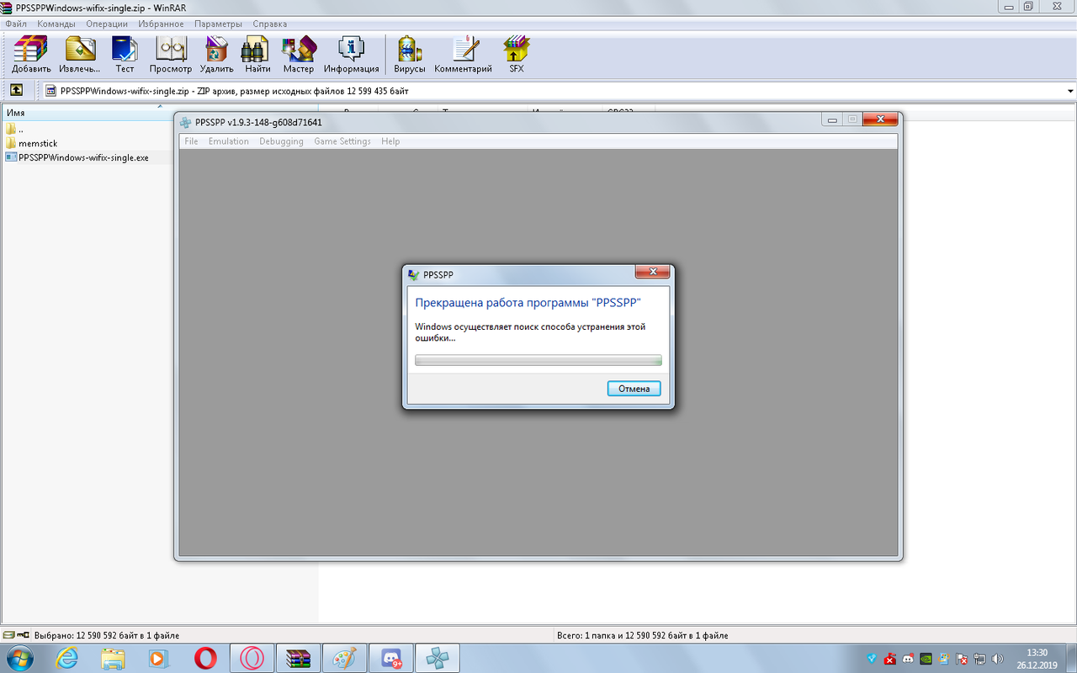Image resolution: width=1077 pixels, height=673 pixels.
Task: Open the red Opera browser taskbar icon
Action: click(x=205, y=659)
